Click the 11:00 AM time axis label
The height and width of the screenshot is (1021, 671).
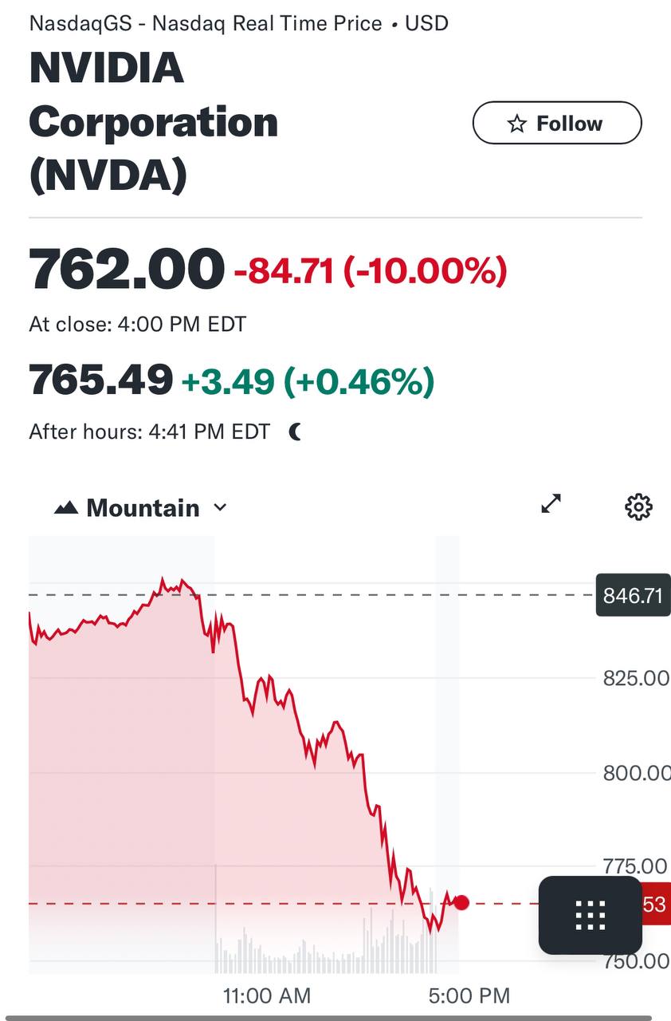267,995
